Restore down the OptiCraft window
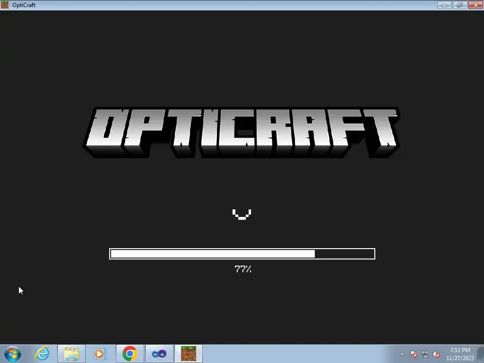Viewport: 484px width, 363px height. click(460, 5)
